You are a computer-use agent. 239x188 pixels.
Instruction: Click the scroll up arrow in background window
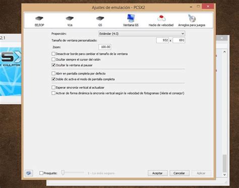(x=224, y=52)
